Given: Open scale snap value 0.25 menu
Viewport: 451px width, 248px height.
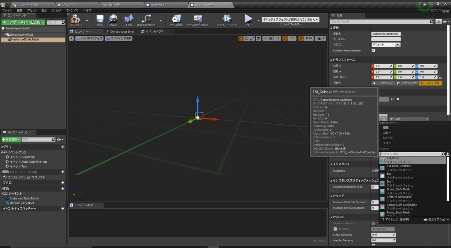Looking at the screenshot, I should pos(309,38).
